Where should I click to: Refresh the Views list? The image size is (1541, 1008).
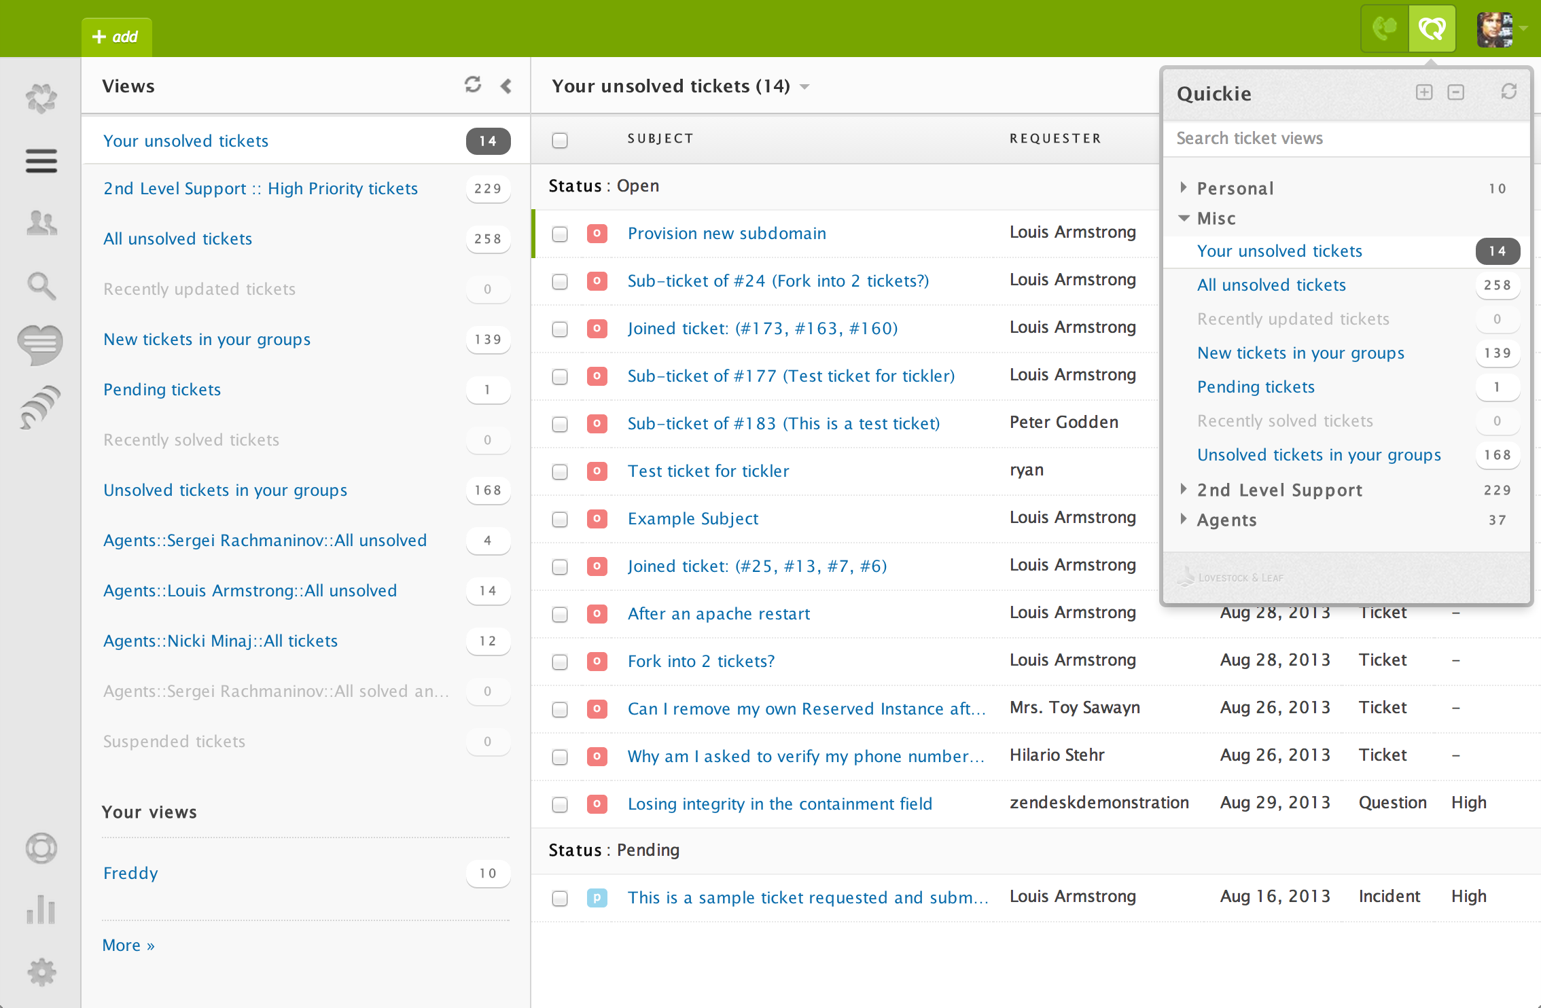(473, 85)
